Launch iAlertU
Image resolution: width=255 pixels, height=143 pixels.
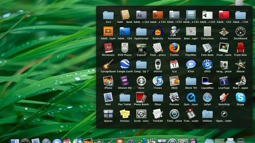[x=158, y=65]
